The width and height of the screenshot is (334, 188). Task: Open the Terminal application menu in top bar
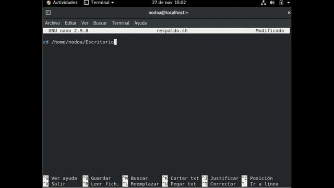point(99,3)
